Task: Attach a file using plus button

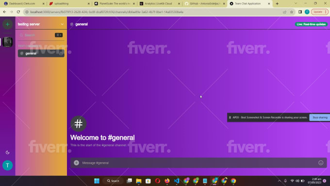Action: [76, 163]
